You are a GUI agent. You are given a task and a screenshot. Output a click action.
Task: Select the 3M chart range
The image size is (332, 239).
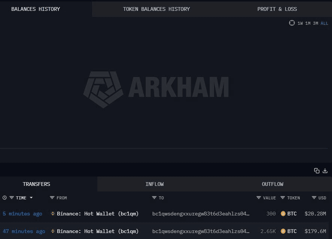(316, 23)
